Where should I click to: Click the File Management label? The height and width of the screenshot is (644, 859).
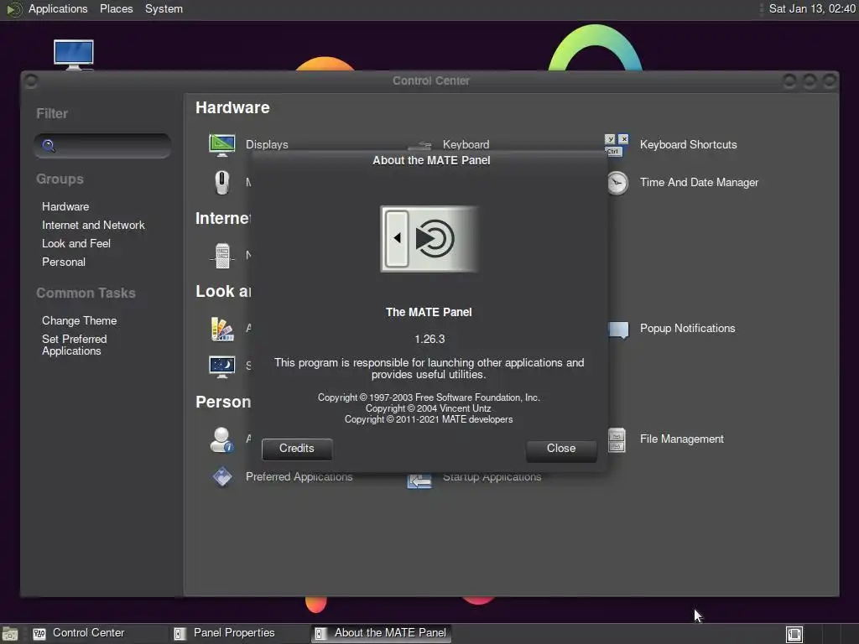[x=681, y=439]
